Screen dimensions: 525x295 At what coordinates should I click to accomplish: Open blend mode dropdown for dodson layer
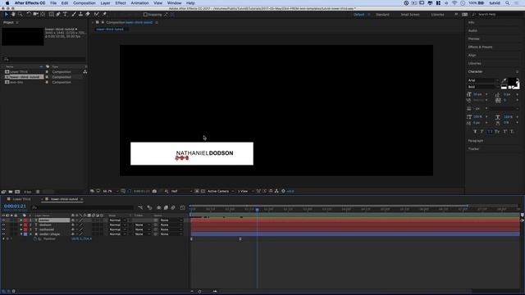click(117, 225)
